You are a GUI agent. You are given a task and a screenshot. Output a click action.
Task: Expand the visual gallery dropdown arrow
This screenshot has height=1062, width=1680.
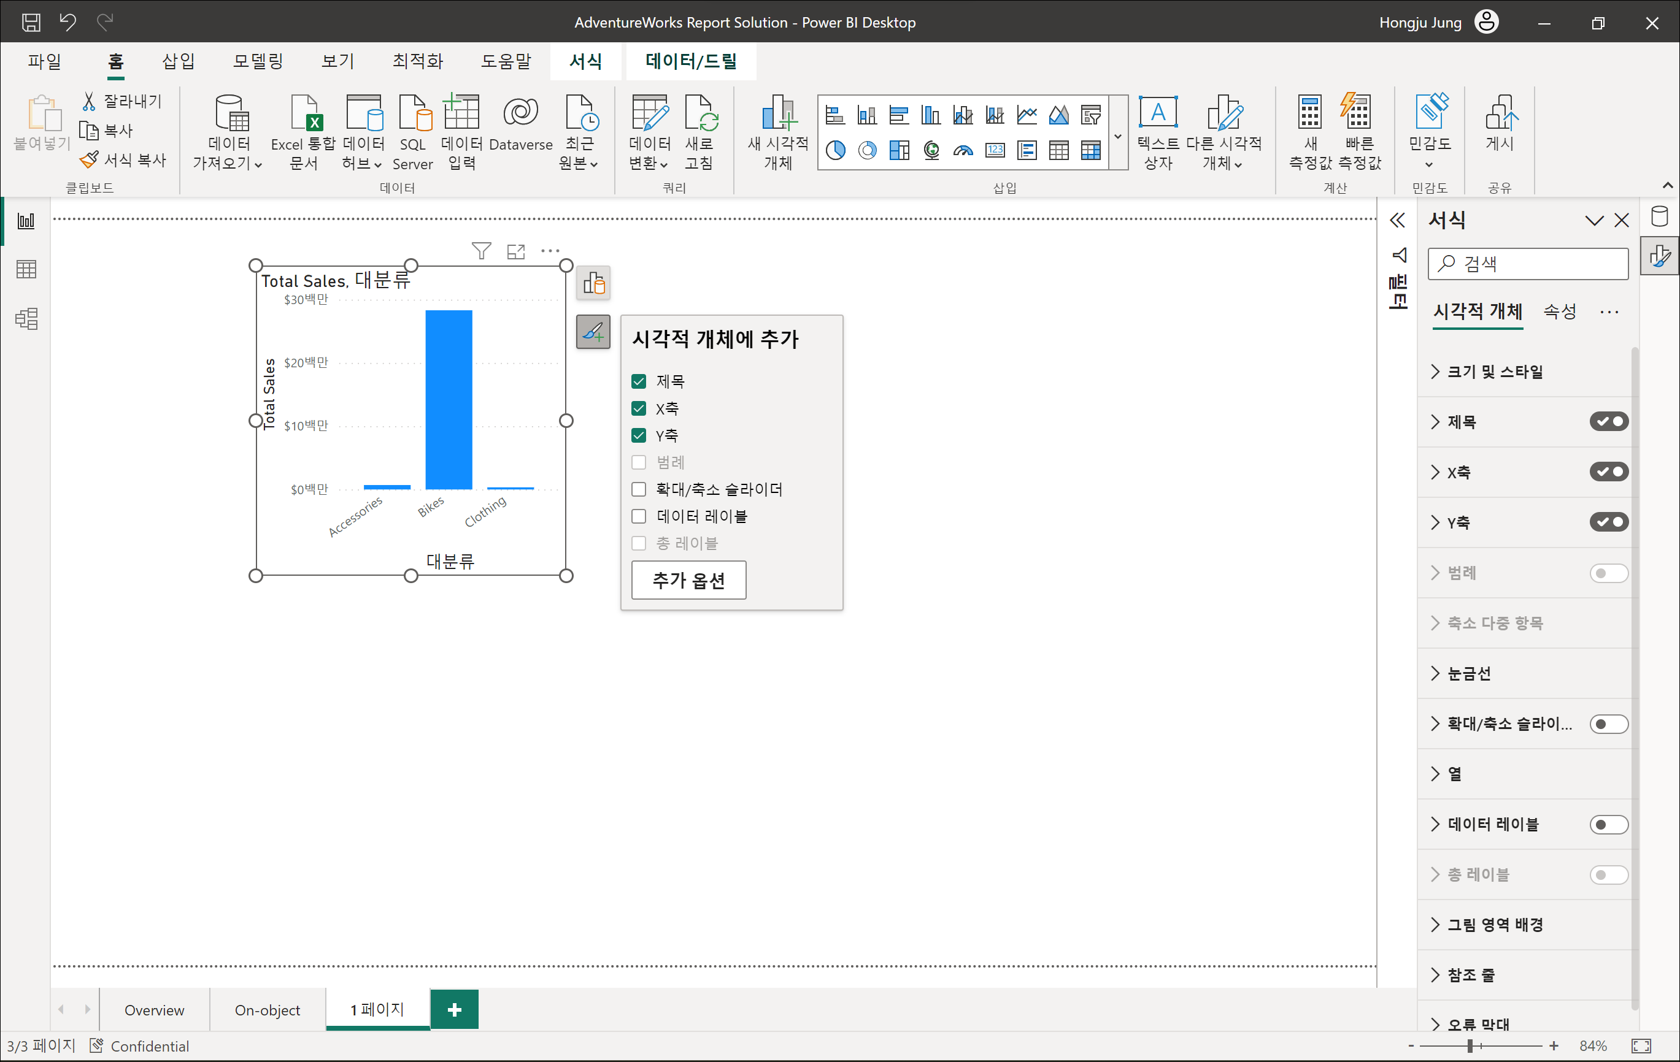coord(1118,137)
